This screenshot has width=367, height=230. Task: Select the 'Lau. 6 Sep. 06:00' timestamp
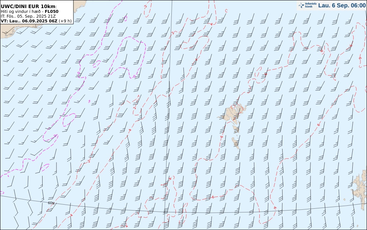click(342, 6)
